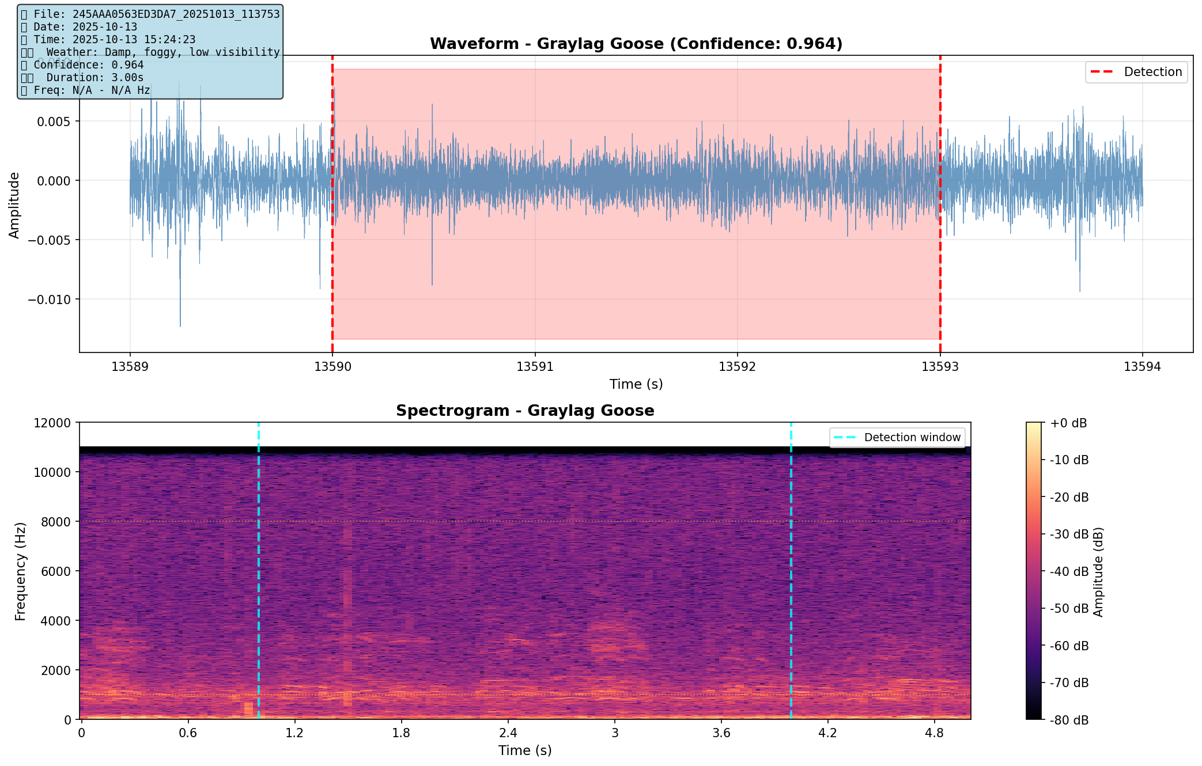Viewport: 1202px width, 766px height.
Task: Click the 13591 waveform time tick label
Action: click(x=535, y=367)
